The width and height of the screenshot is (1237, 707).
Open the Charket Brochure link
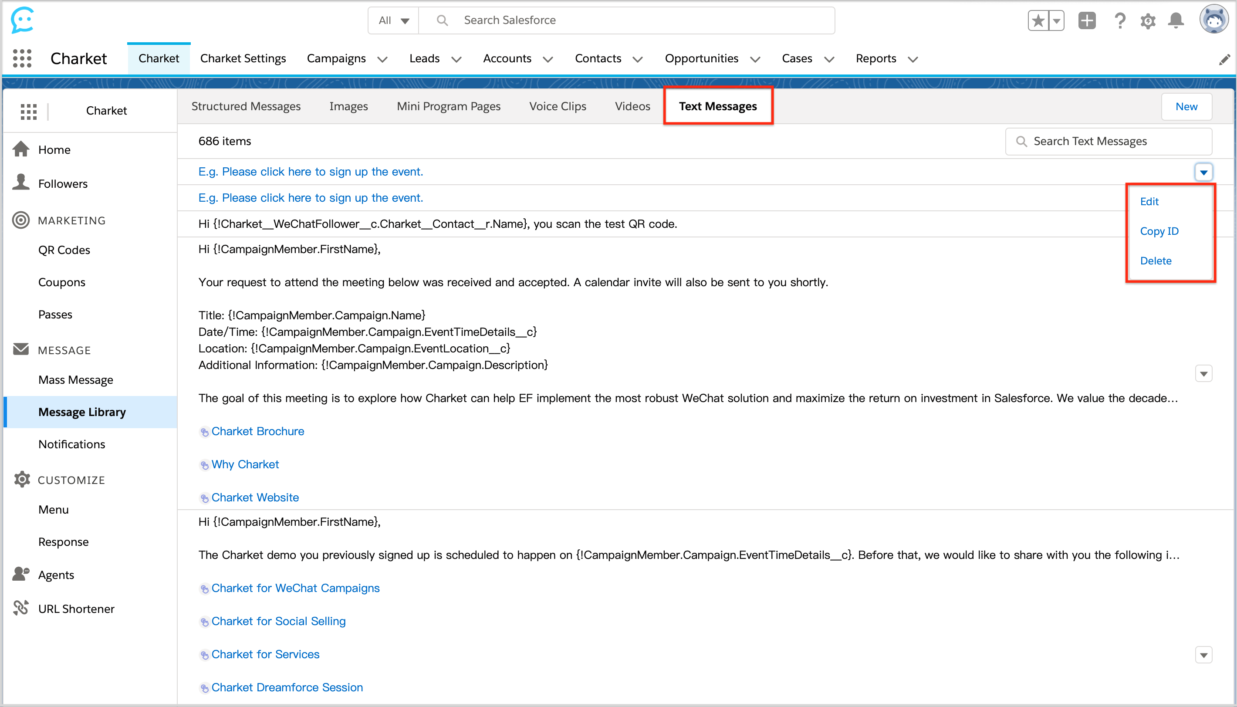(x=257, y=431)
